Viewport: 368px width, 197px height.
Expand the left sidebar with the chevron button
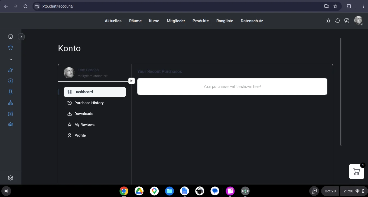tap(21, 36)
